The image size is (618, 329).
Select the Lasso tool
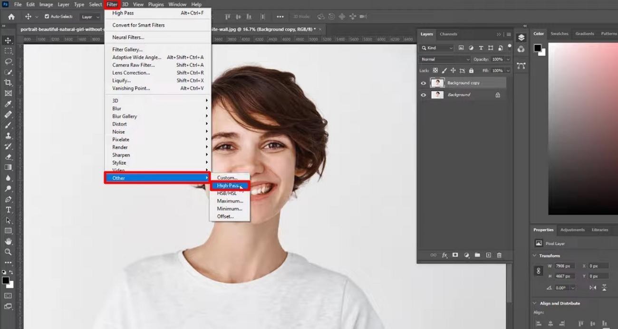click(x=8, y=62)
